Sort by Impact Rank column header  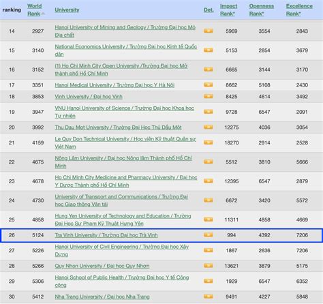(x=228, y=10)
